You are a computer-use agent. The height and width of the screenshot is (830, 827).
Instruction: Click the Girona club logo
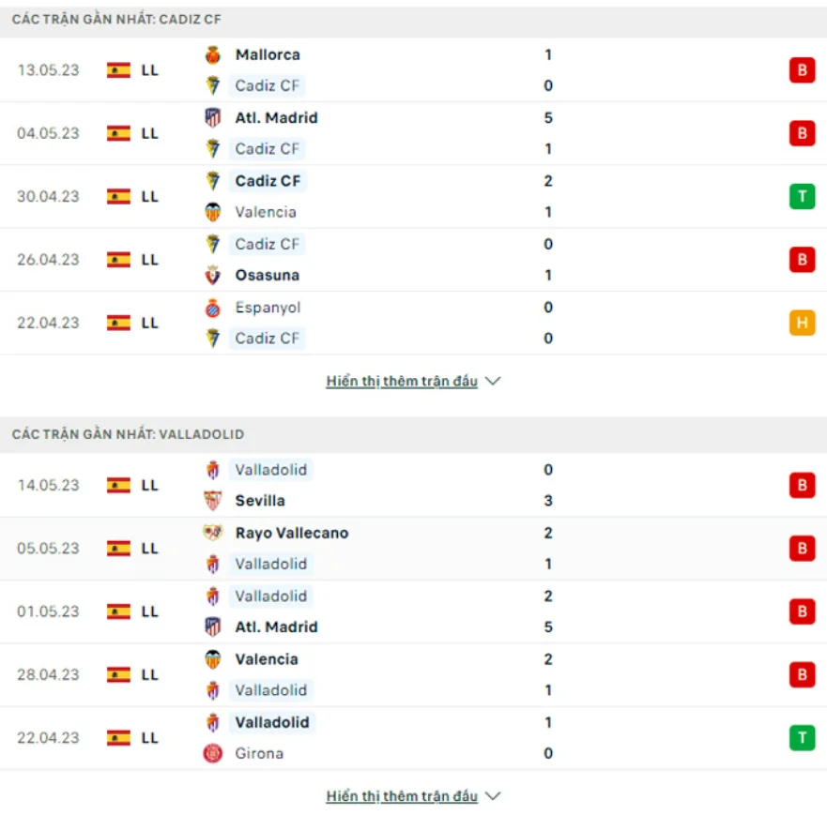(211, 753)
